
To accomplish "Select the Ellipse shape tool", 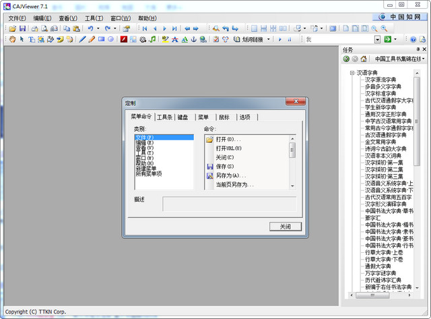I will pos(110,39).
